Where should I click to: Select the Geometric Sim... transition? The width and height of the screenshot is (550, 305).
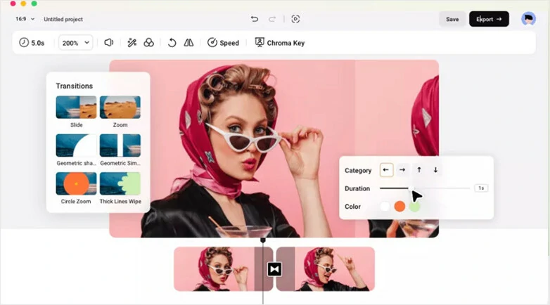[120, 145]
